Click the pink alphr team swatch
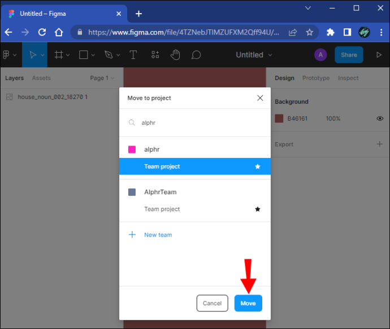This screenshot has height=329, width=390. coord(132,149)
